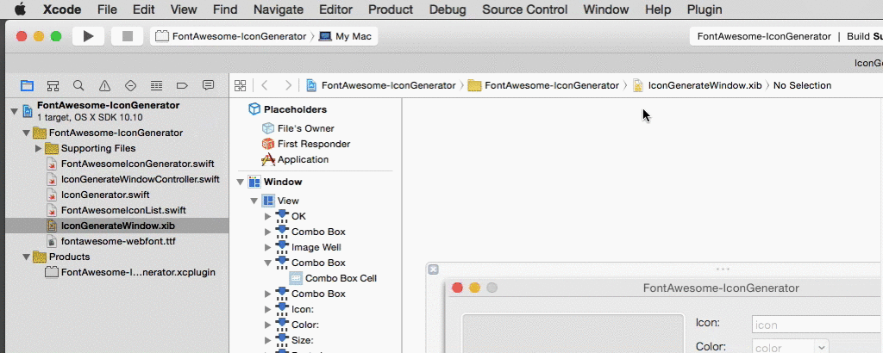Open the Product menu
883x353 pixels.
click(391, 9)
